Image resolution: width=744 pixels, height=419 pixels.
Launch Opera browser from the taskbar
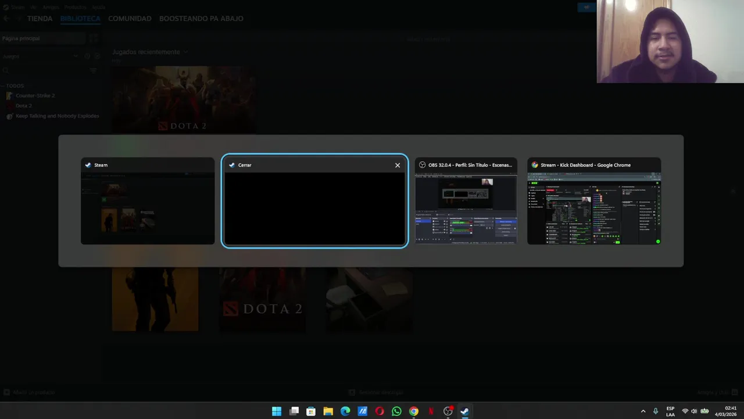380,411
